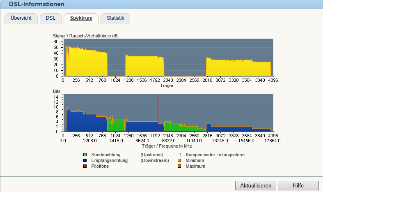The image size is (394, 222).
Task: Select the Spektrum tab
Action: point(81,18)
